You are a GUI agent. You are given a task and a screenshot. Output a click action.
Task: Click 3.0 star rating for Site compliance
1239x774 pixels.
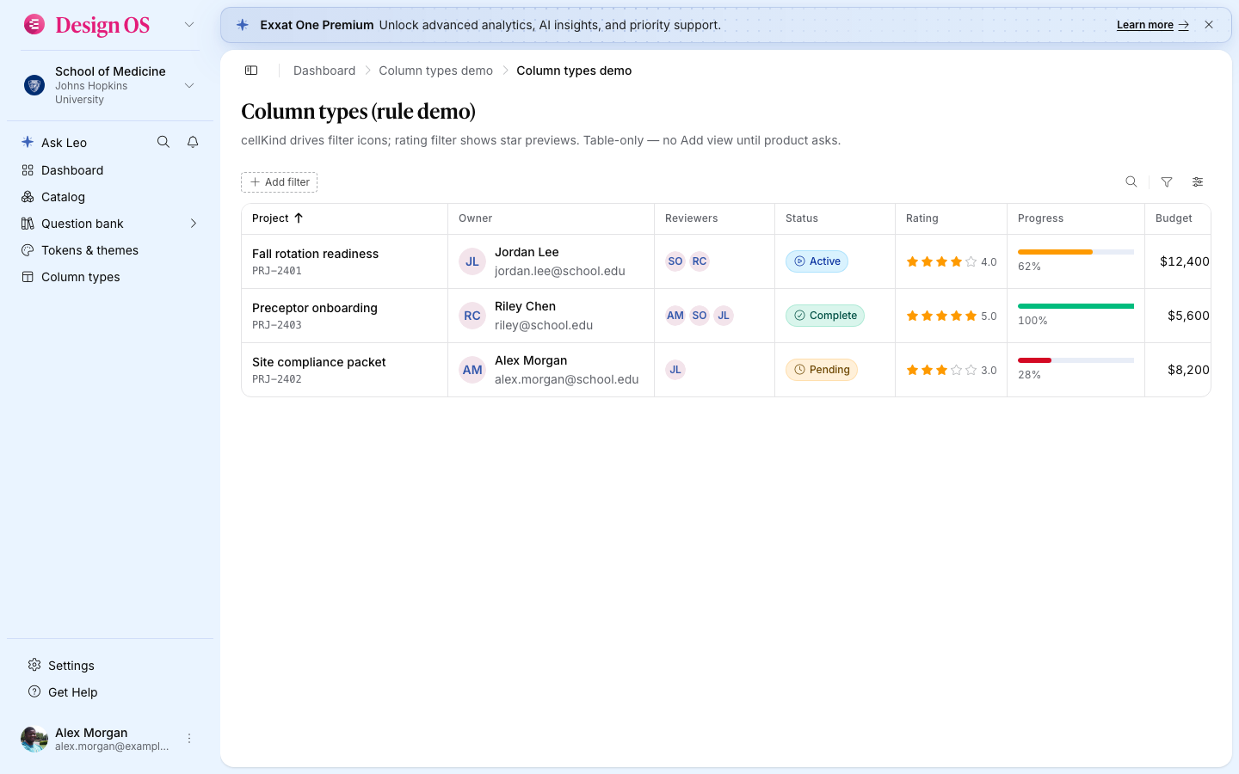coord(951,370)
